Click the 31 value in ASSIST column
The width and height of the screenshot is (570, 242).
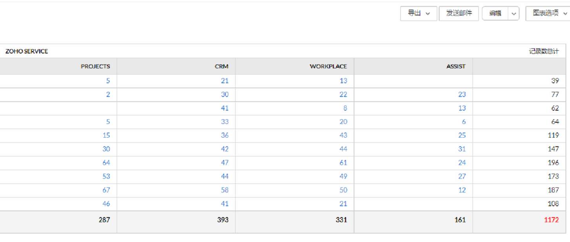pos(462,149)
